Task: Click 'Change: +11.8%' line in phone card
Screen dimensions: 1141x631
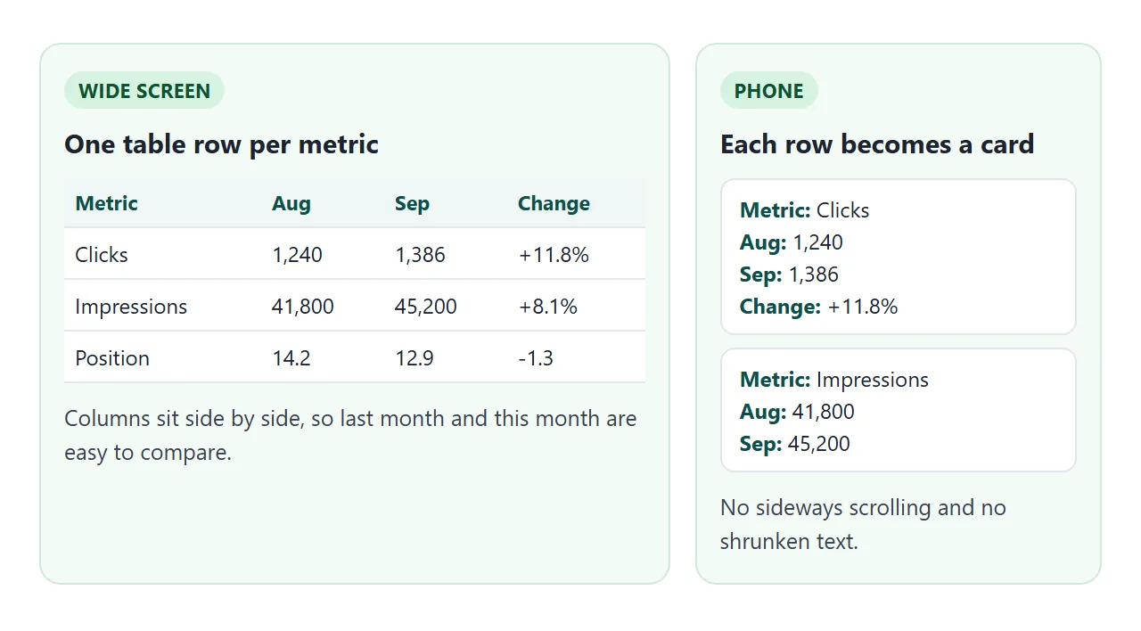Action: click(818, 307)
